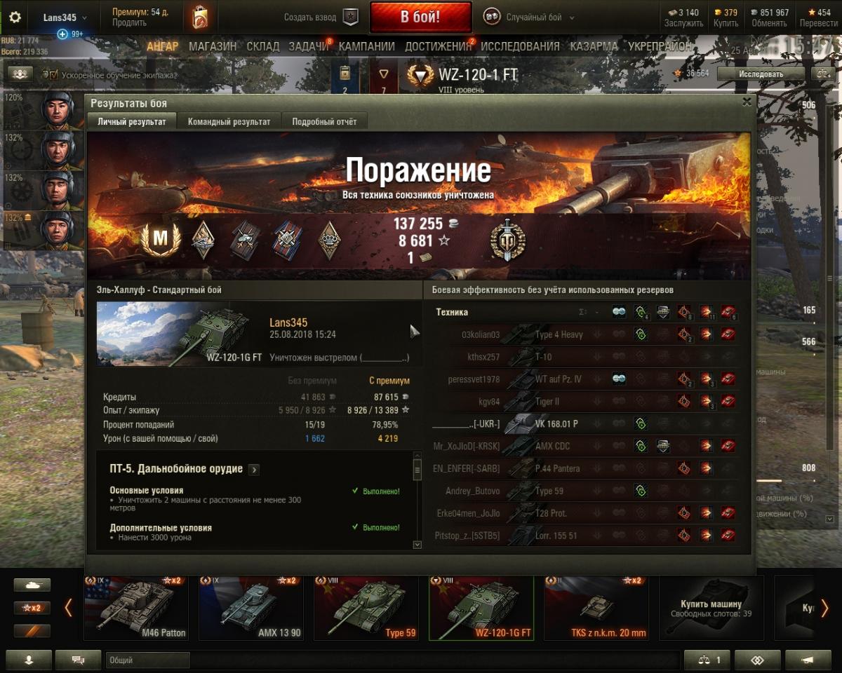Click the red В бой! button
This screenshot has width=842, height=673.
pyautogui.click(x=420, y=18)
